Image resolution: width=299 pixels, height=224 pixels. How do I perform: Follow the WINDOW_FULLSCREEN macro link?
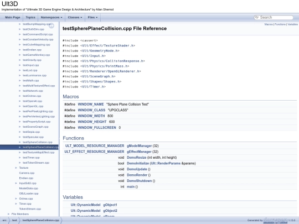[x=97, y=128]
